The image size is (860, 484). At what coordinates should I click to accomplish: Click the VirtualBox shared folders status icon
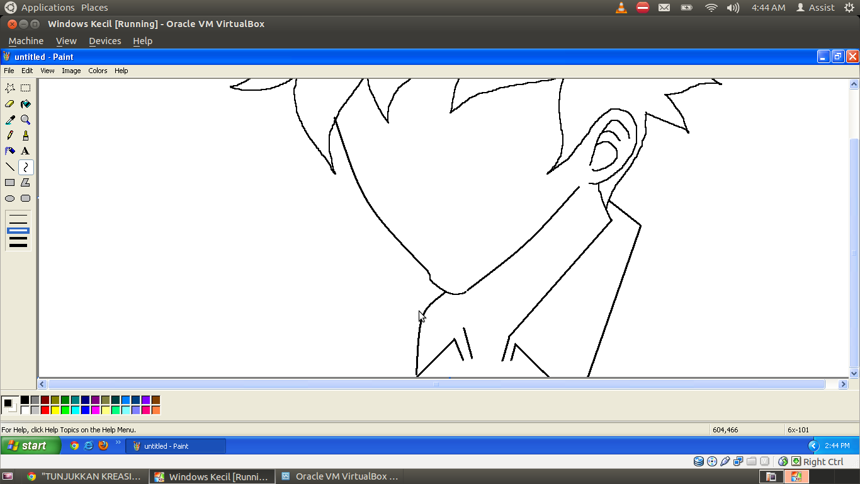coord(752,461)
